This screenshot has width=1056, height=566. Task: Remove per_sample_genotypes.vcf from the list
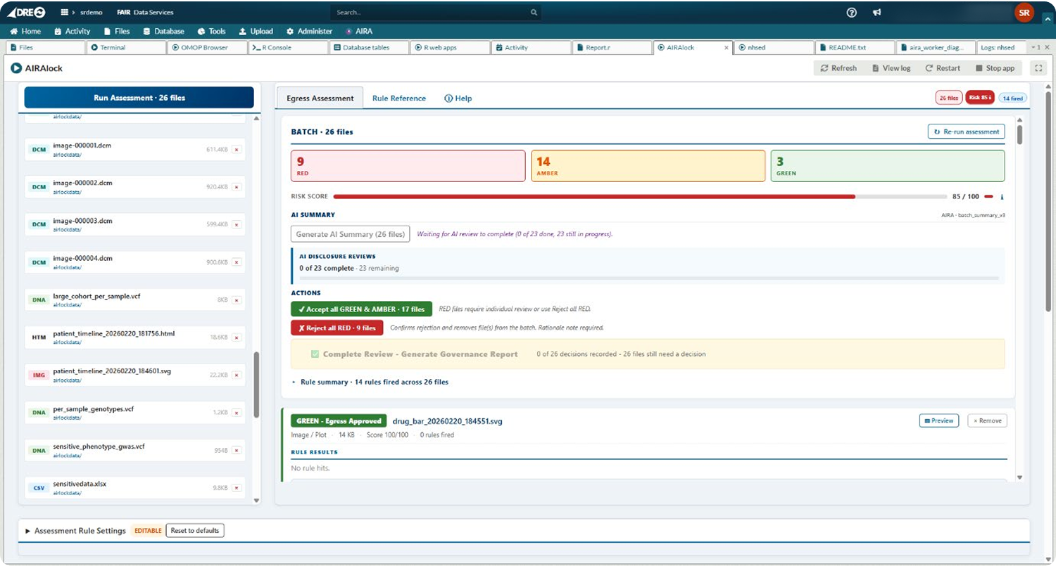click(x=237, y=413)
